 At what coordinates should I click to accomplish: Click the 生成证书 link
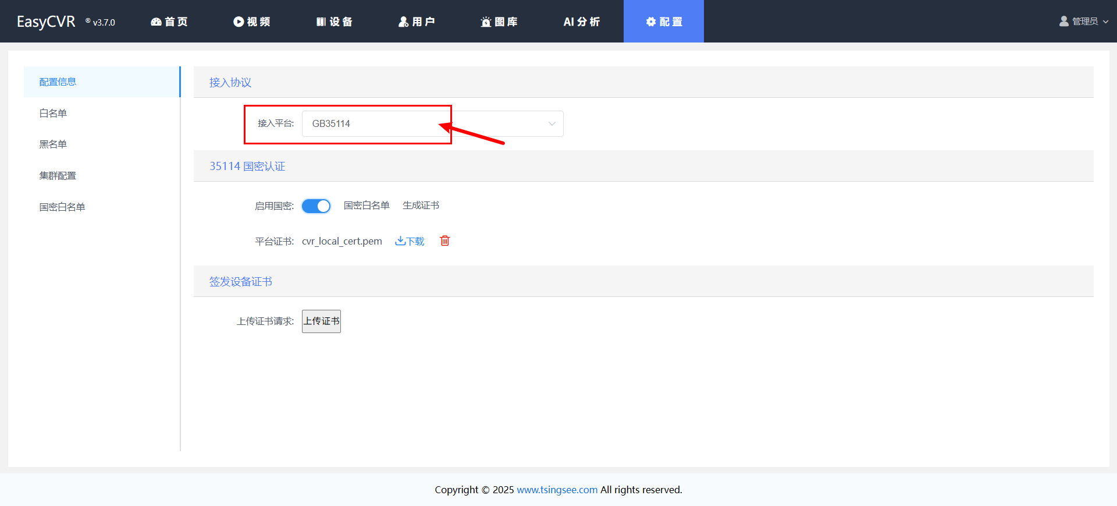click(421, 206)
